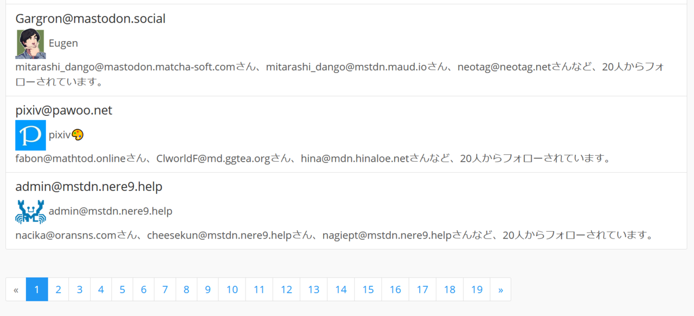The height and width of the screenshot is (316, 694).
Task: Go to the previous page with «
Action: [x=16, y=289]
